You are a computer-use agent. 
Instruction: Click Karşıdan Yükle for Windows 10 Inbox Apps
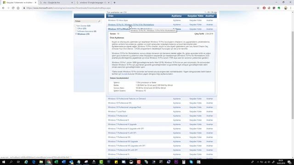coord(195,20)
